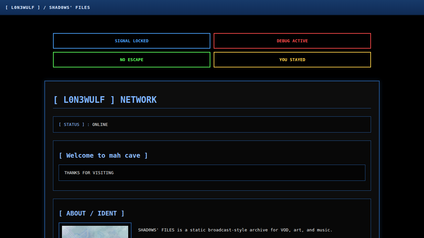Click SHAD0WS' FILES in the top header
The width and height of the screenshot is (424, 238).
coord(70,8)
